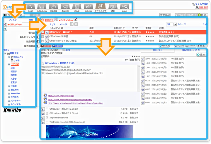
Task: Click the チェックアウト button
Action: 164,46
